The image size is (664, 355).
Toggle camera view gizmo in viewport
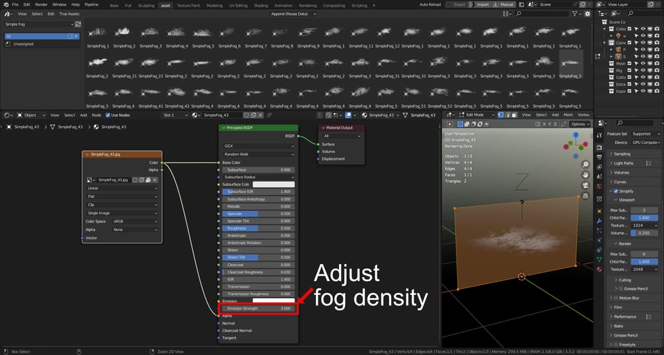click(x=585, y=185)
